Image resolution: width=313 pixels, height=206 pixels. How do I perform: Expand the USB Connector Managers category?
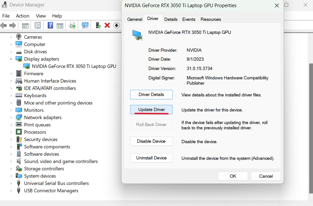tap(11, 191)
